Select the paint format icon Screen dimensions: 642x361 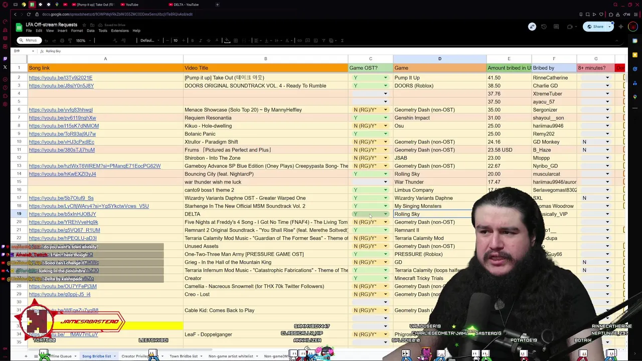click(x=70, y=41)
